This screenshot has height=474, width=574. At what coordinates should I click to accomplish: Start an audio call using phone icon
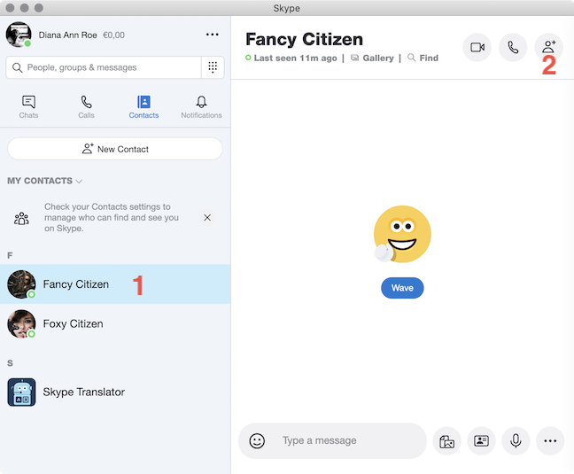coord(513,47)
